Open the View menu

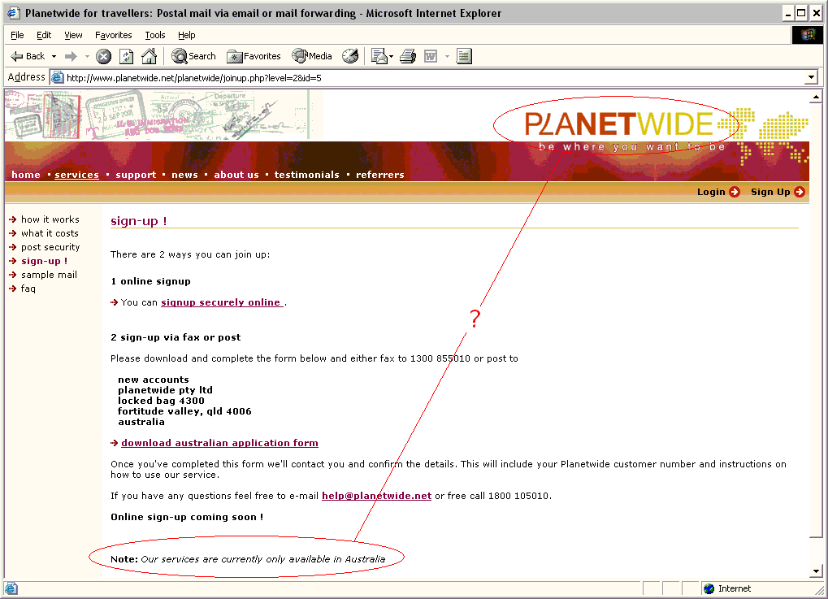(x=73, y=35)
